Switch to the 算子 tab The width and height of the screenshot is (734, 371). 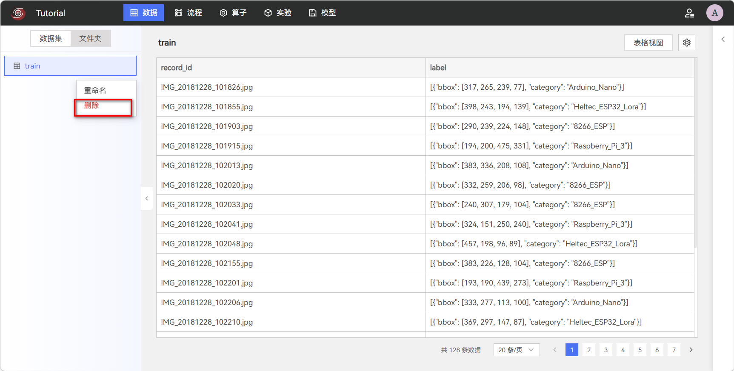[233, 13]
